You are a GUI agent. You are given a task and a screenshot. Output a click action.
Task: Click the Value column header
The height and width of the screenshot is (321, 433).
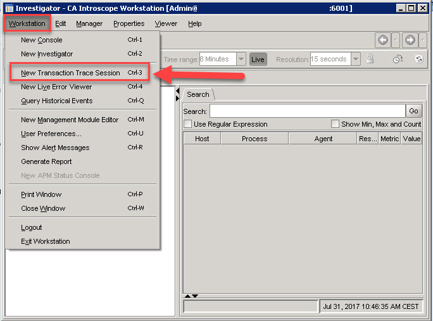point(411,139)
